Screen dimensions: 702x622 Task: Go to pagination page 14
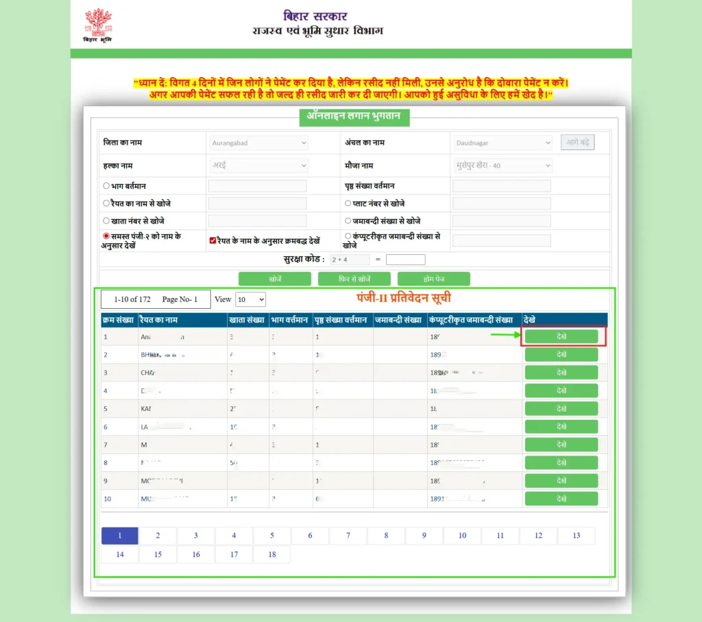120,554
